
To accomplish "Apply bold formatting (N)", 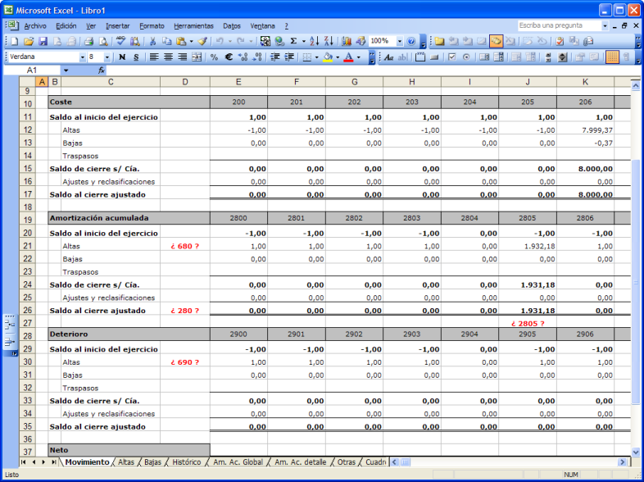I will click(122, 57).
